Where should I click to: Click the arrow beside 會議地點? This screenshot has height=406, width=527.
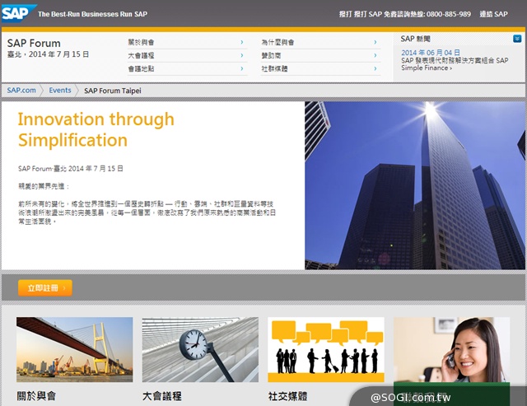tap(241, 68)
